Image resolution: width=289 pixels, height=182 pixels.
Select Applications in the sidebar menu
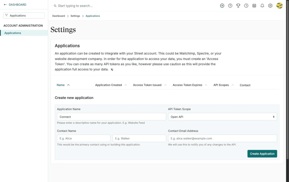click(x=24, y=33)
